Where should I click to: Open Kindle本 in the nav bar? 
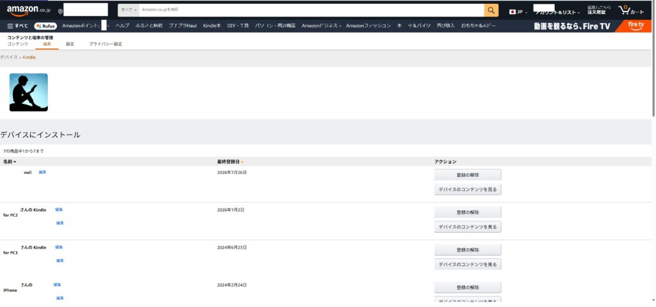[211, 26]
